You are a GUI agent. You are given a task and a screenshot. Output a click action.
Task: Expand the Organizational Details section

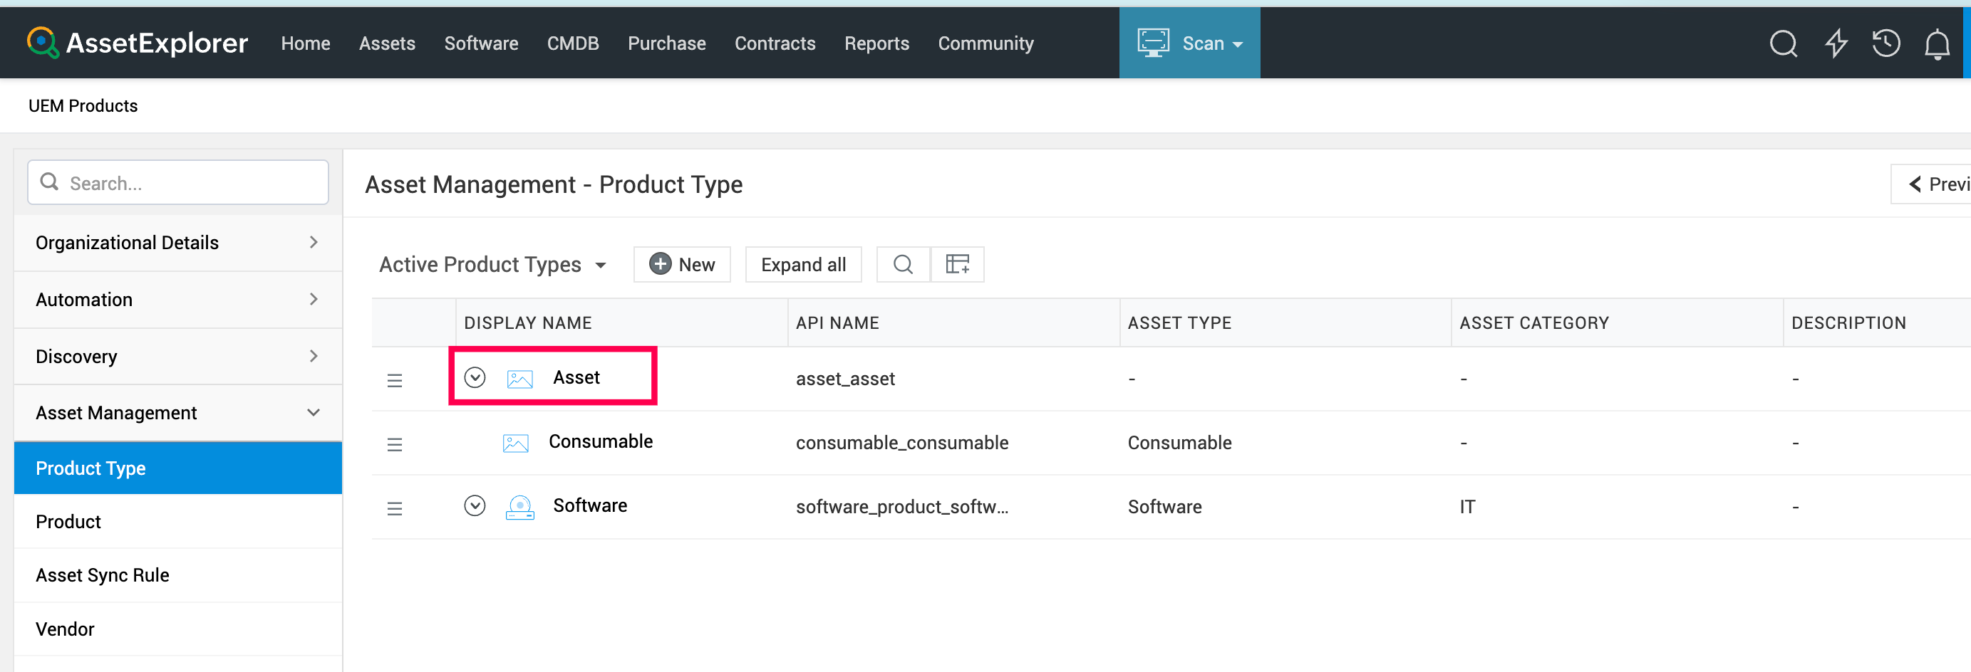(x=177, y=242)
